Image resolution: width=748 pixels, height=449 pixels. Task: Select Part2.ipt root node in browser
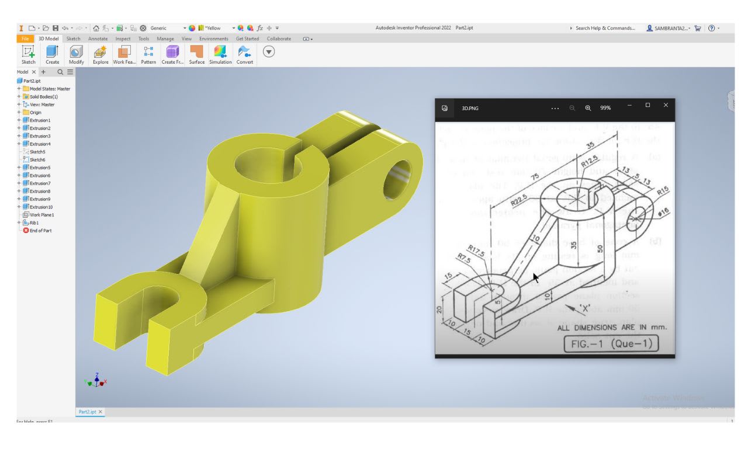tap(29, 81)
